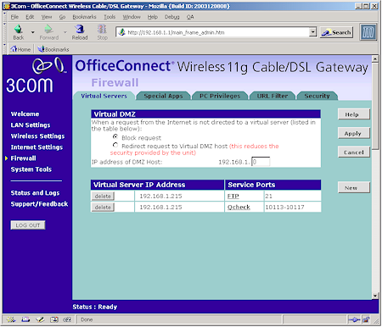Open LAN Settings in the sidebar
Image resolution: width=382 pixels, height=327 pixels.
(x=31, y=125)
